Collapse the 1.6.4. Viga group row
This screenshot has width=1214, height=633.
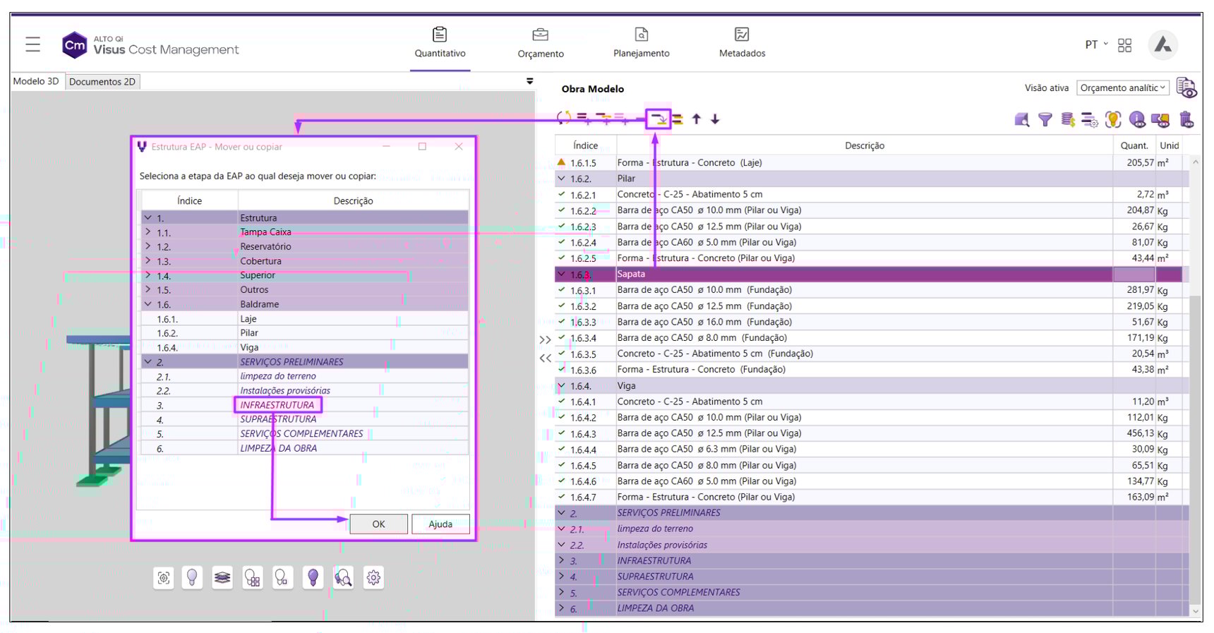click(562, 386)
